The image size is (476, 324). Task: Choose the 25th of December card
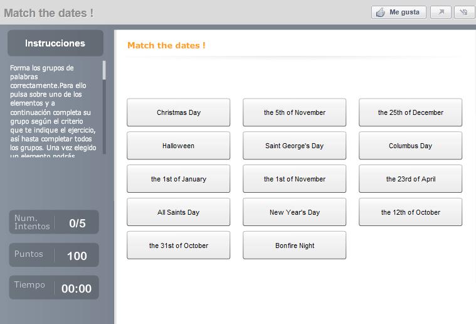point(410,112)
